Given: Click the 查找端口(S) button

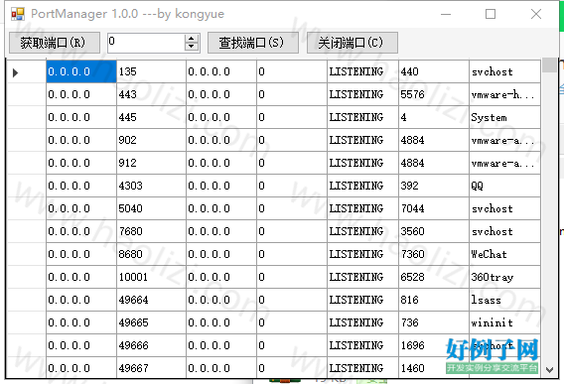Looking at the screenshot, I should (253, 43).
